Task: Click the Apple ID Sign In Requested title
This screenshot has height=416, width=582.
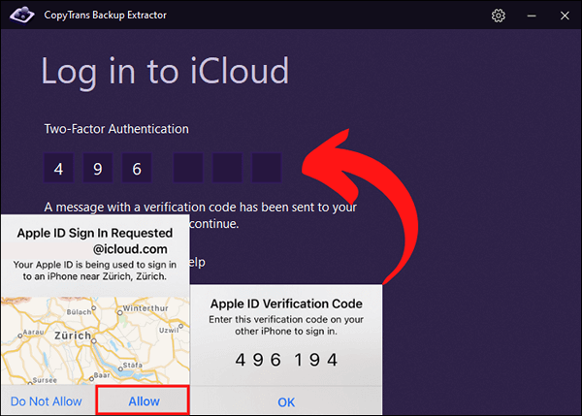Action: click(x=95, y=233)
